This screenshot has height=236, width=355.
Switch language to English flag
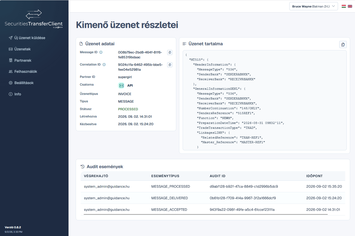pos(350,6)
